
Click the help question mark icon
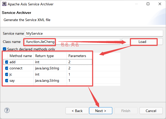tap(7, 110)
